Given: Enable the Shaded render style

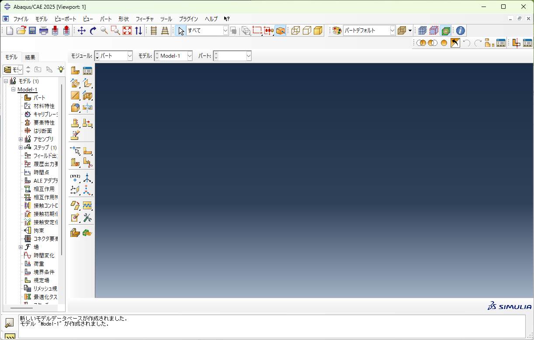Looking at the screenshot, I should point(318,31).
